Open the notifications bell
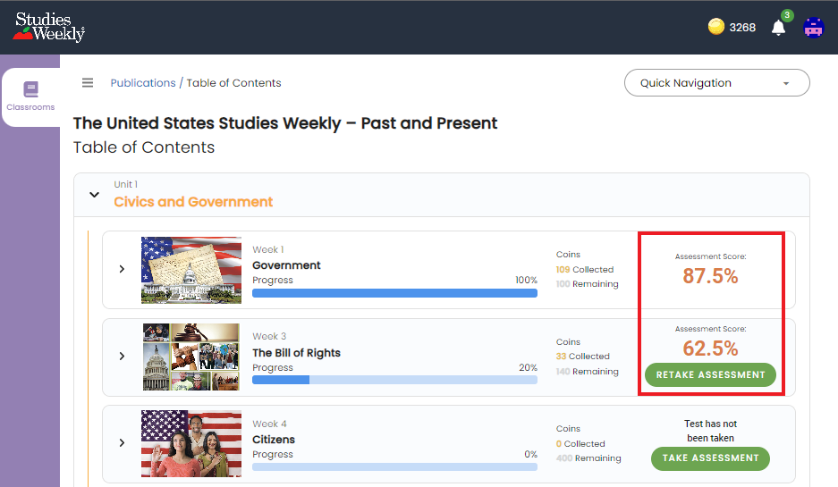Screen dimensions: 838x487 (x=778, y=27)
